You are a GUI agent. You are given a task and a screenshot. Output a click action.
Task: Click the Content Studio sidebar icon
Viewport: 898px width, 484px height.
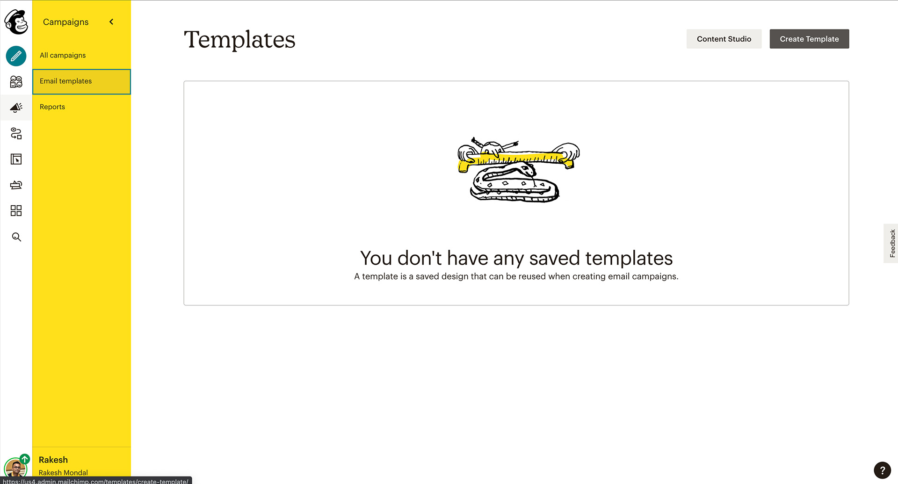pos(16,185)
